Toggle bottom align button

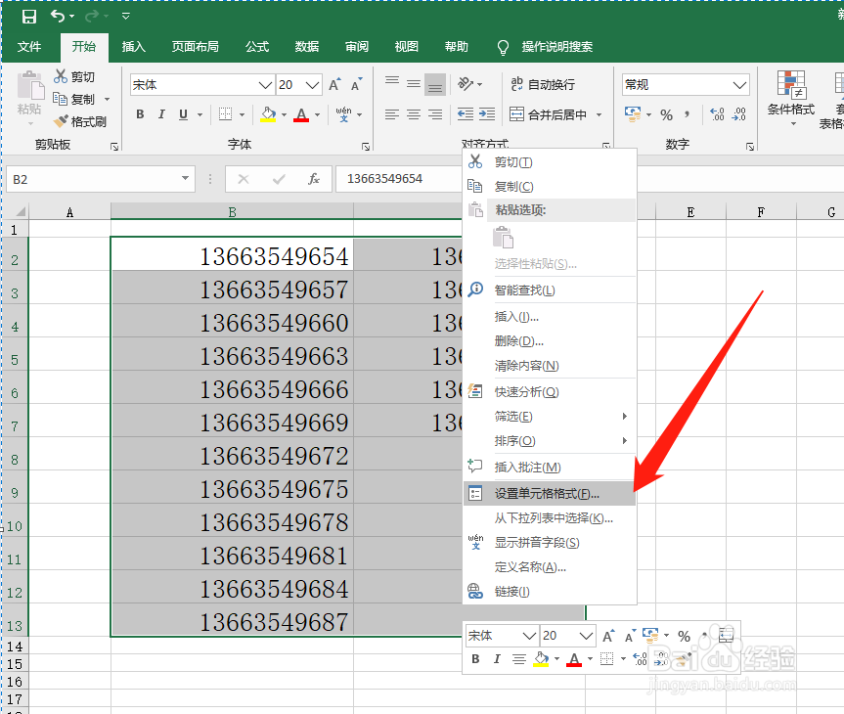435,84
